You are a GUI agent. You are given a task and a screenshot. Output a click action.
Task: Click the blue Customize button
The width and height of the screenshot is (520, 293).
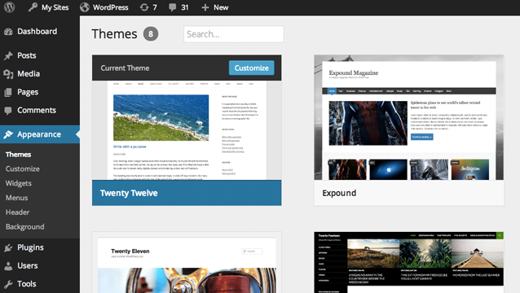(251, 68)
